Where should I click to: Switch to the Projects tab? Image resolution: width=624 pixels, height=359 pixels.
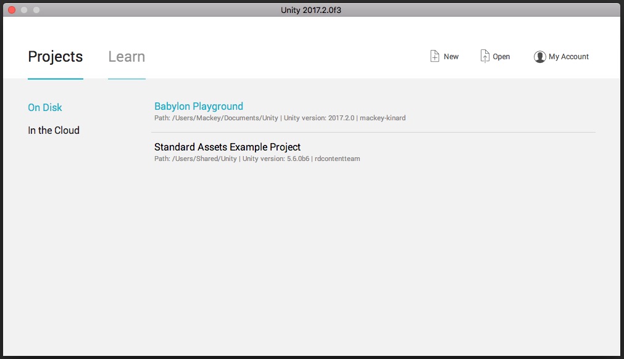pyautogui.click(x=56, y=57)
